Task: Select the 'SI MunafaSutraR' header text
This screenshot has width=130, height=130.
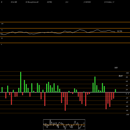Action: tap(32, 2)
